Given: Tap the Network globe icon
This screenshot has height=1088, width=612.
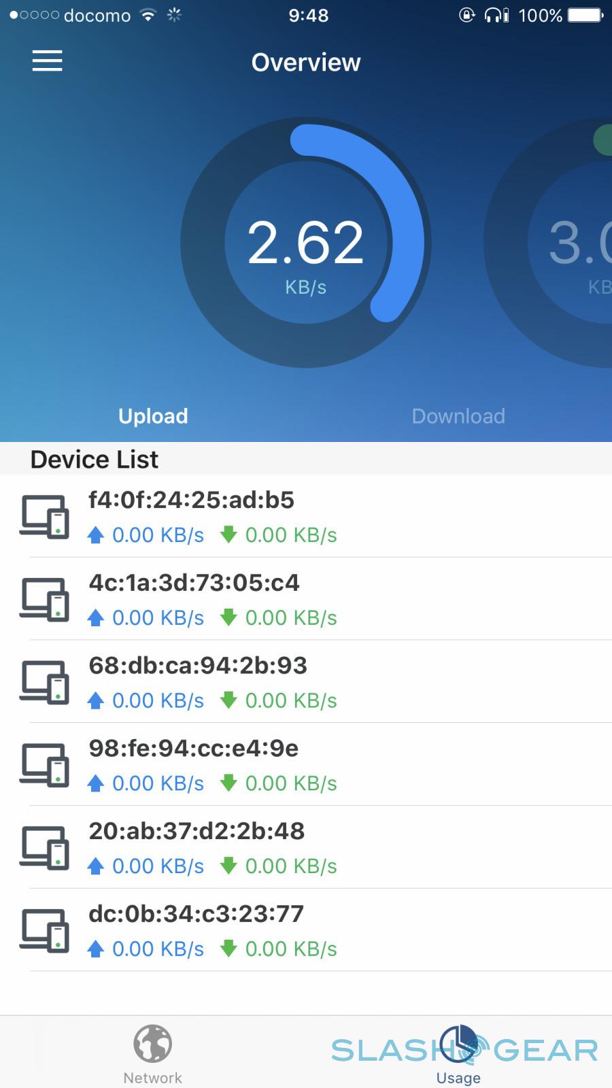Looking at the screenshot, I should (152, 1044).
